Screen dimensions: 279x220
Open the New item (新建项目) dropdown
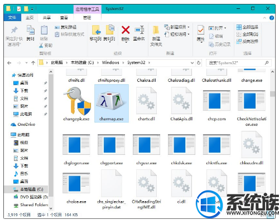tap(177, 27)
